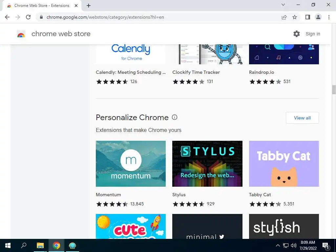Click Stylus's 929 rating count

[211, 204]
